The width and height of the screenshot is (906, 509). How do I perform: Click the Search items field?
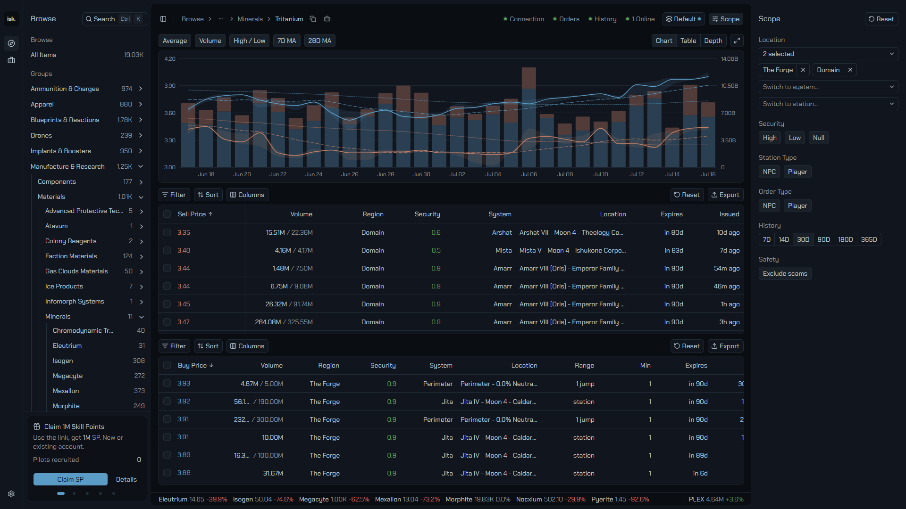(x=115, y=19)
